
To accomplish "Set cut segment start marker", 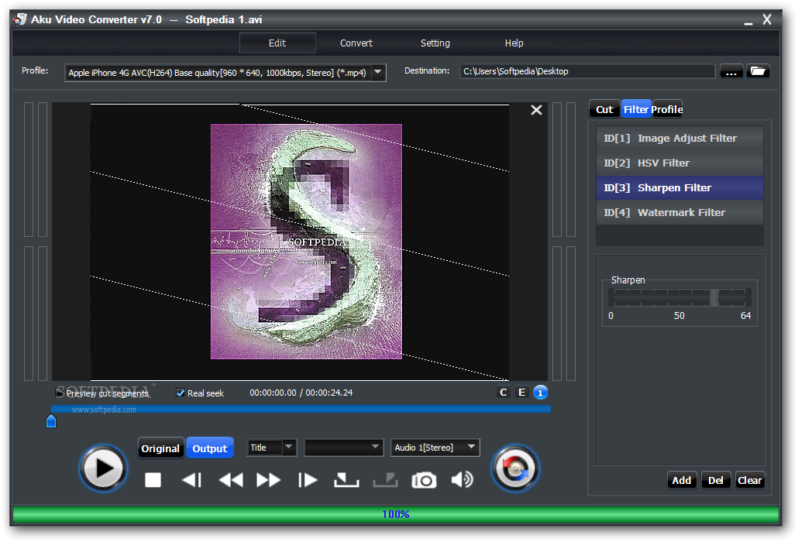I will 346,480.
